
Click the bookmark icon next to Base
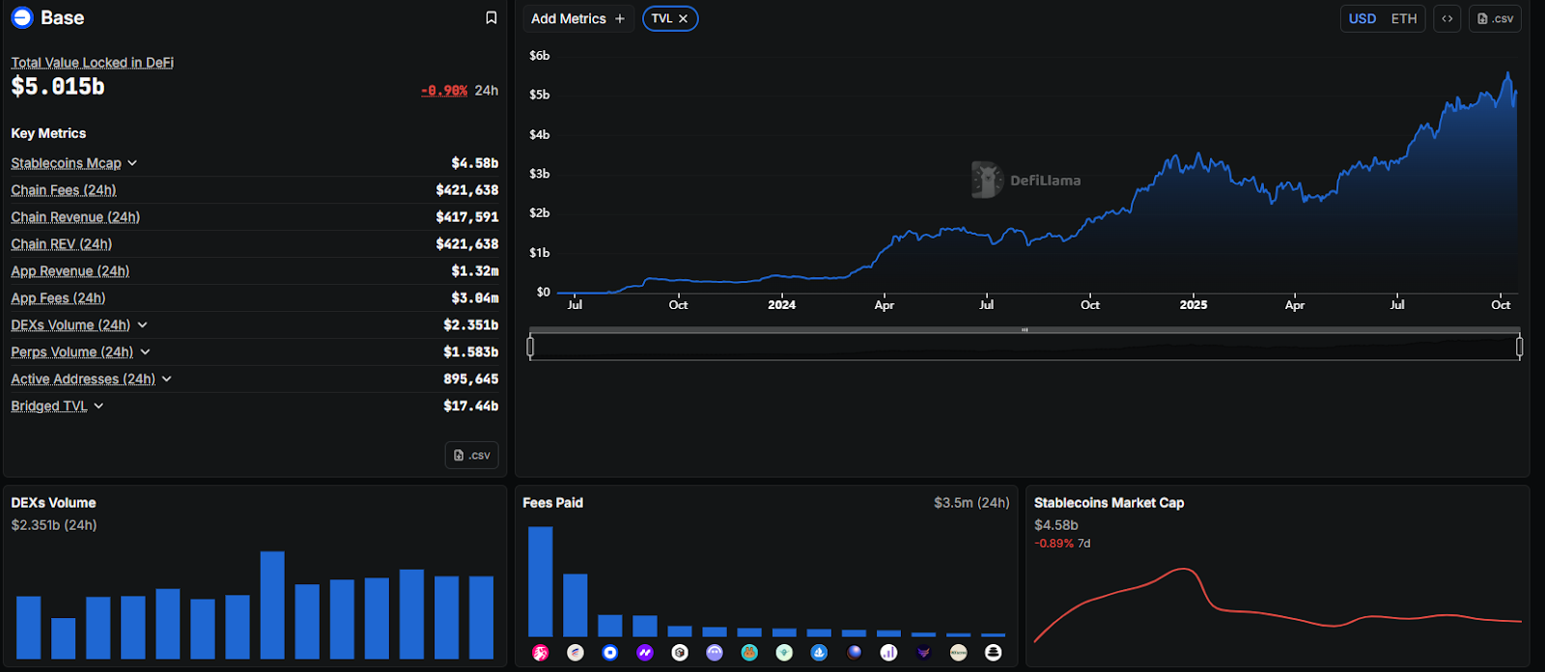click(491, 18)
